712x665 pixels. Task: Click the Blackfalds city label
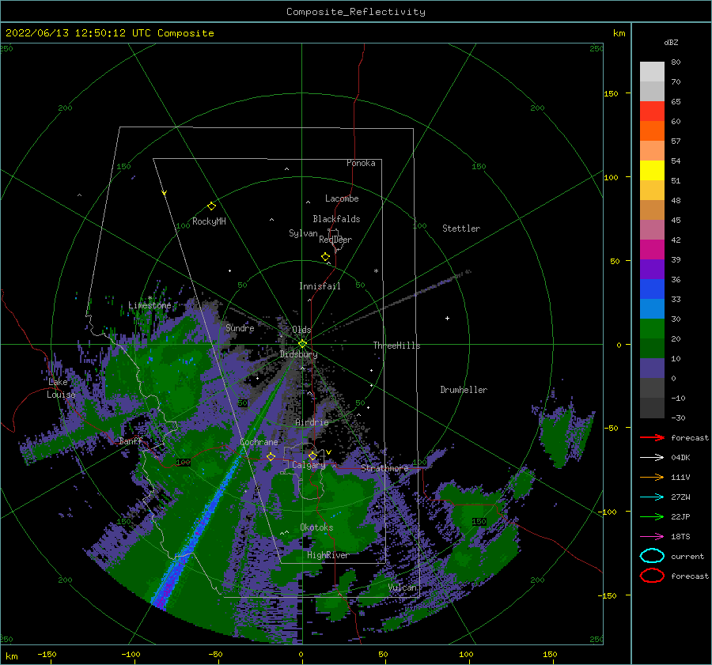coord(336,219)
